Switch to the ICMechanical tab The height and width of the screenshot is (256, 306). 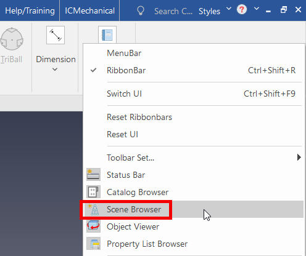[89, 10]
